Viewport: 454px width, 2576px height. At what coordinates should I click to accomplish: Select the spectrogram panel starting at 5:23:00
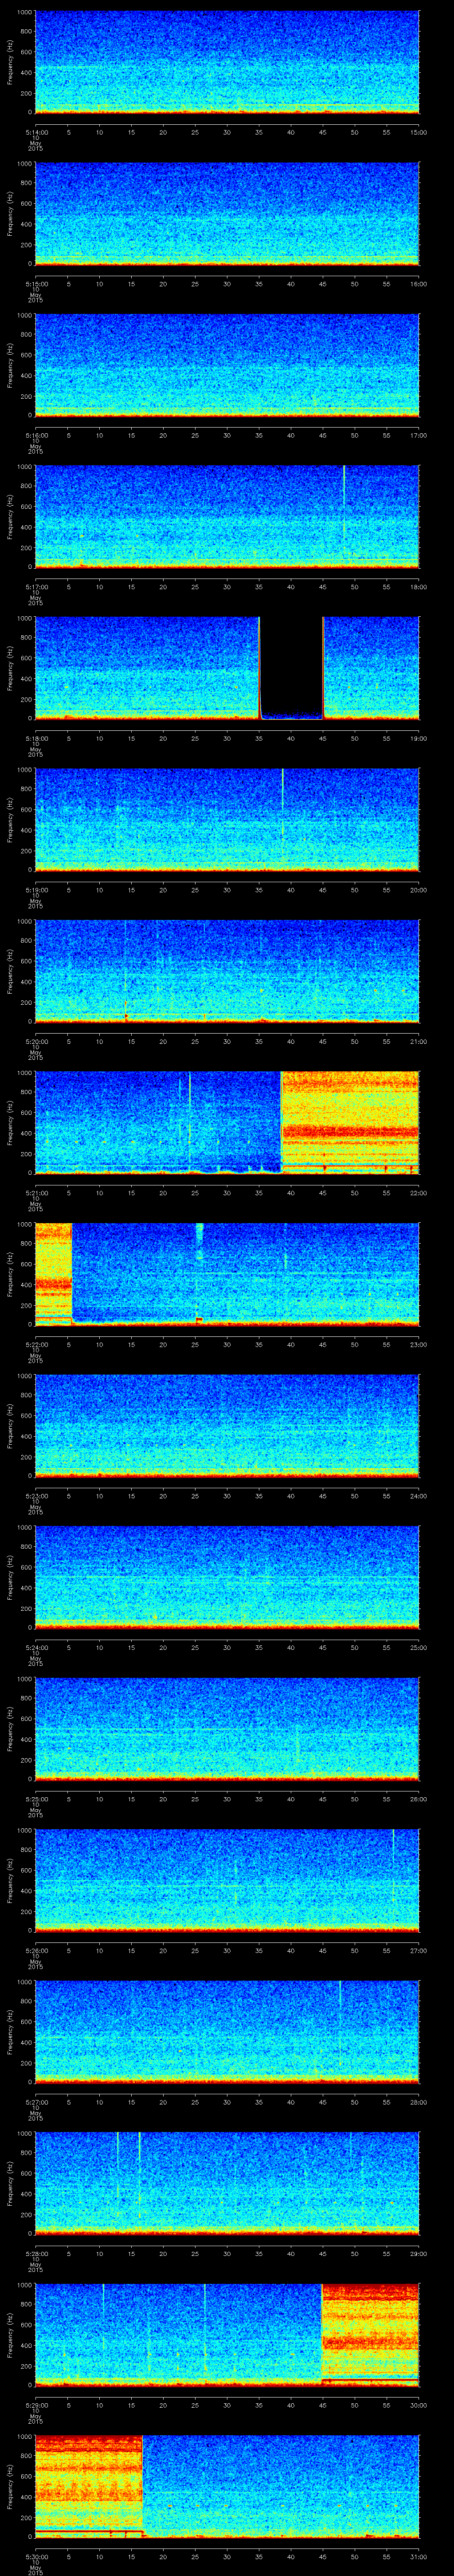227,1426
